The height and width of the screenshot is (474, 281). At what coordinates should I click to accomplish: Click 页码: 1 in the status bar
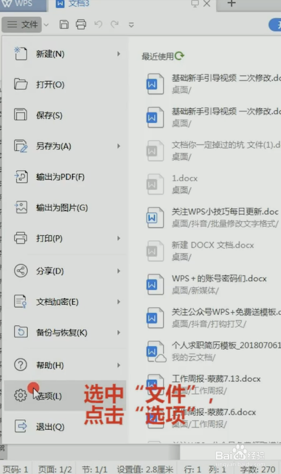[x=15, y=469]
